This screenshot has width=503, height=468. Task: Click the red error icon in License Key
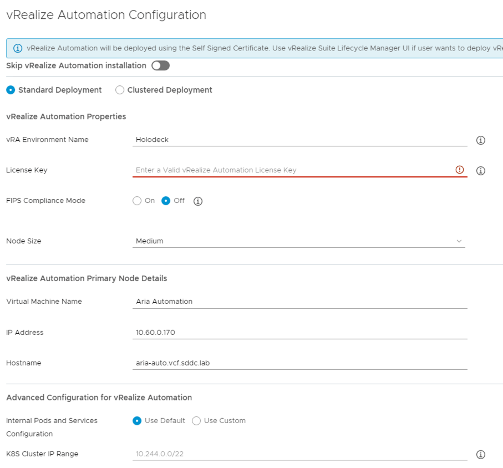459,170
